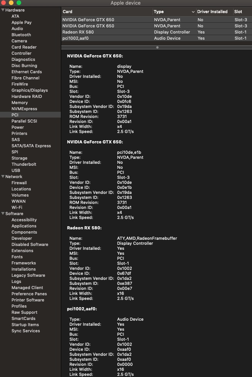Open Graphics/Displays in the sidebar
The image size is (252, 377).
pyautogui.click(x=30, y=90)
